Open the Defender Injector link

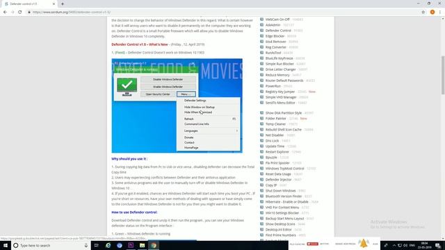click(x=278, y=180)
